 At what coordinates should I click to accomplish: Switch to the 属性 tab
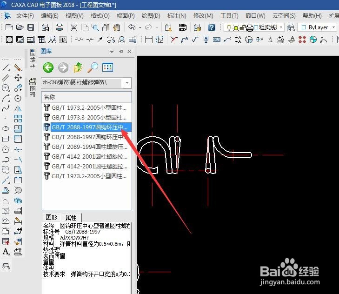(x=71, y=217)
